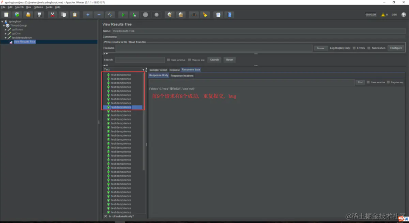Click the Browse... file button
Image resolution: width=409 pixels, height=223 pixels.
click(321, 48)
